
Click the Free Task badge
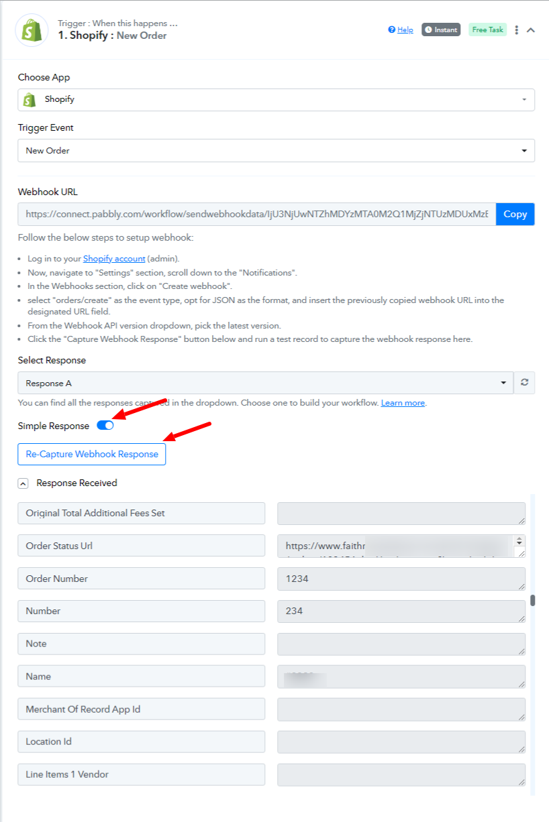click(488, 30)
